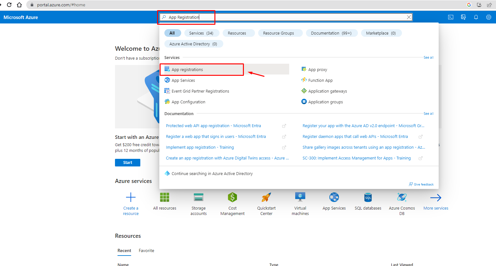Filter results by Marketplace (0)
The width and height of the screenshot is (496, 266).
[381, 33]
